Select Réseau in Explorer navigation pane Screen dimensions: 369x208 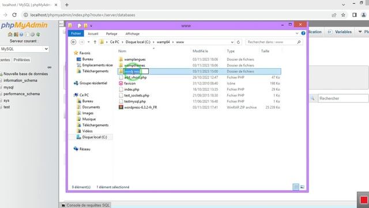click(85, 149)
